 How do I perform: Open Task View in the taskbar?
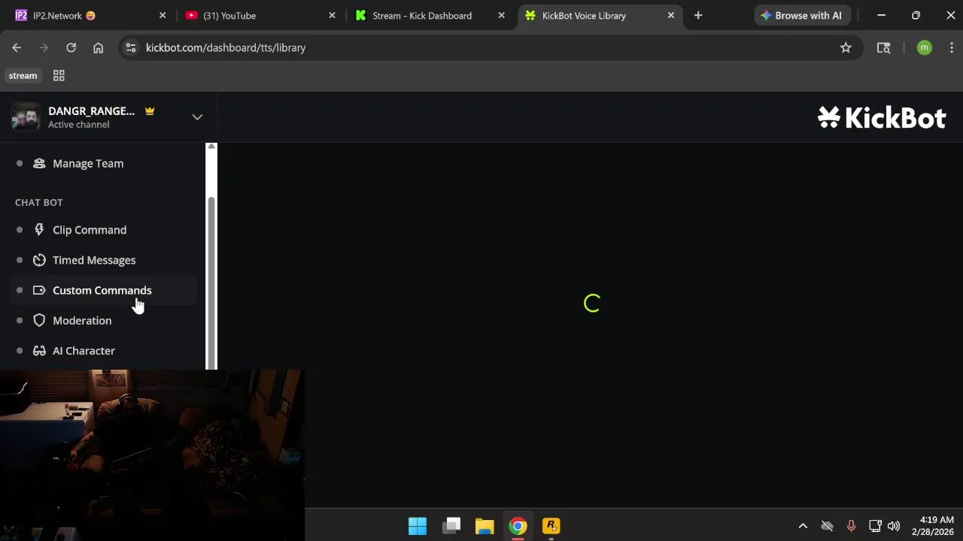pos(451,526)
